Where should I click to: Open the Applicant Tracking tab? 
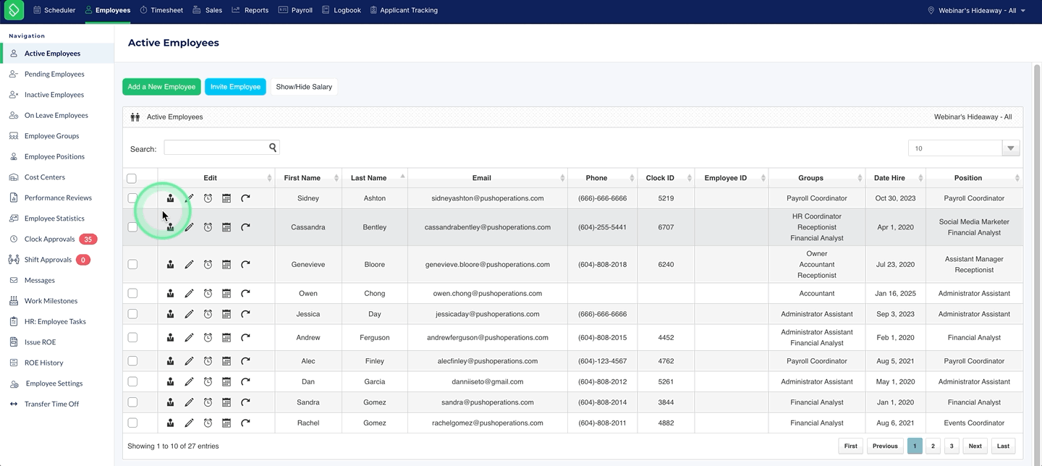click(404, 11)
